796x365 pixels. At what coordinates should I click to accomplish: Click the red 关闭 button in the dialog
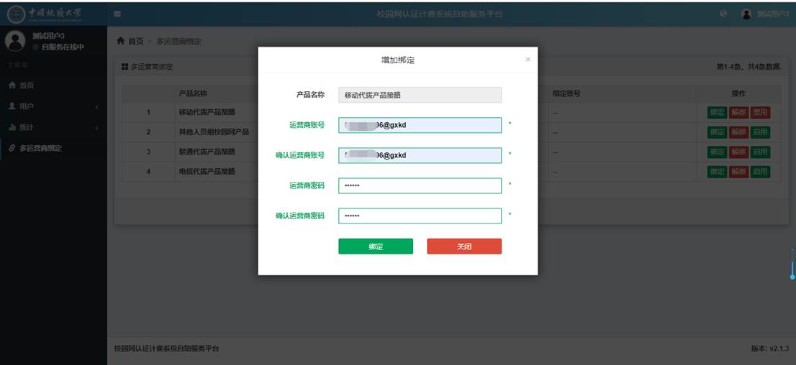[x=464, y=246]
